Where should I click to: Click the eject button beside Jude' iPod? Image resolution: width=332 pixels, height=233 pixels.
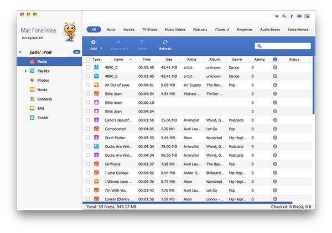[76, 52]
